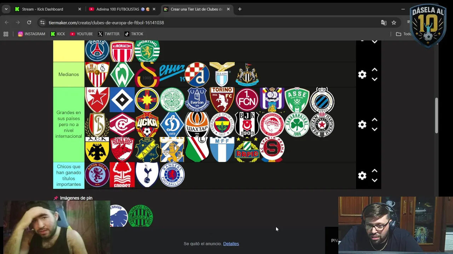Select the AS Monaco club logo
Screen dimensions: 453x254
pyautogui.click(x=122, y=51)
